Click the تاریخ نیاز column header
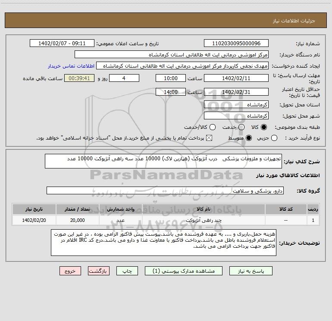The height and width of the screenshot is (321, 332). [x=34, y=209]
